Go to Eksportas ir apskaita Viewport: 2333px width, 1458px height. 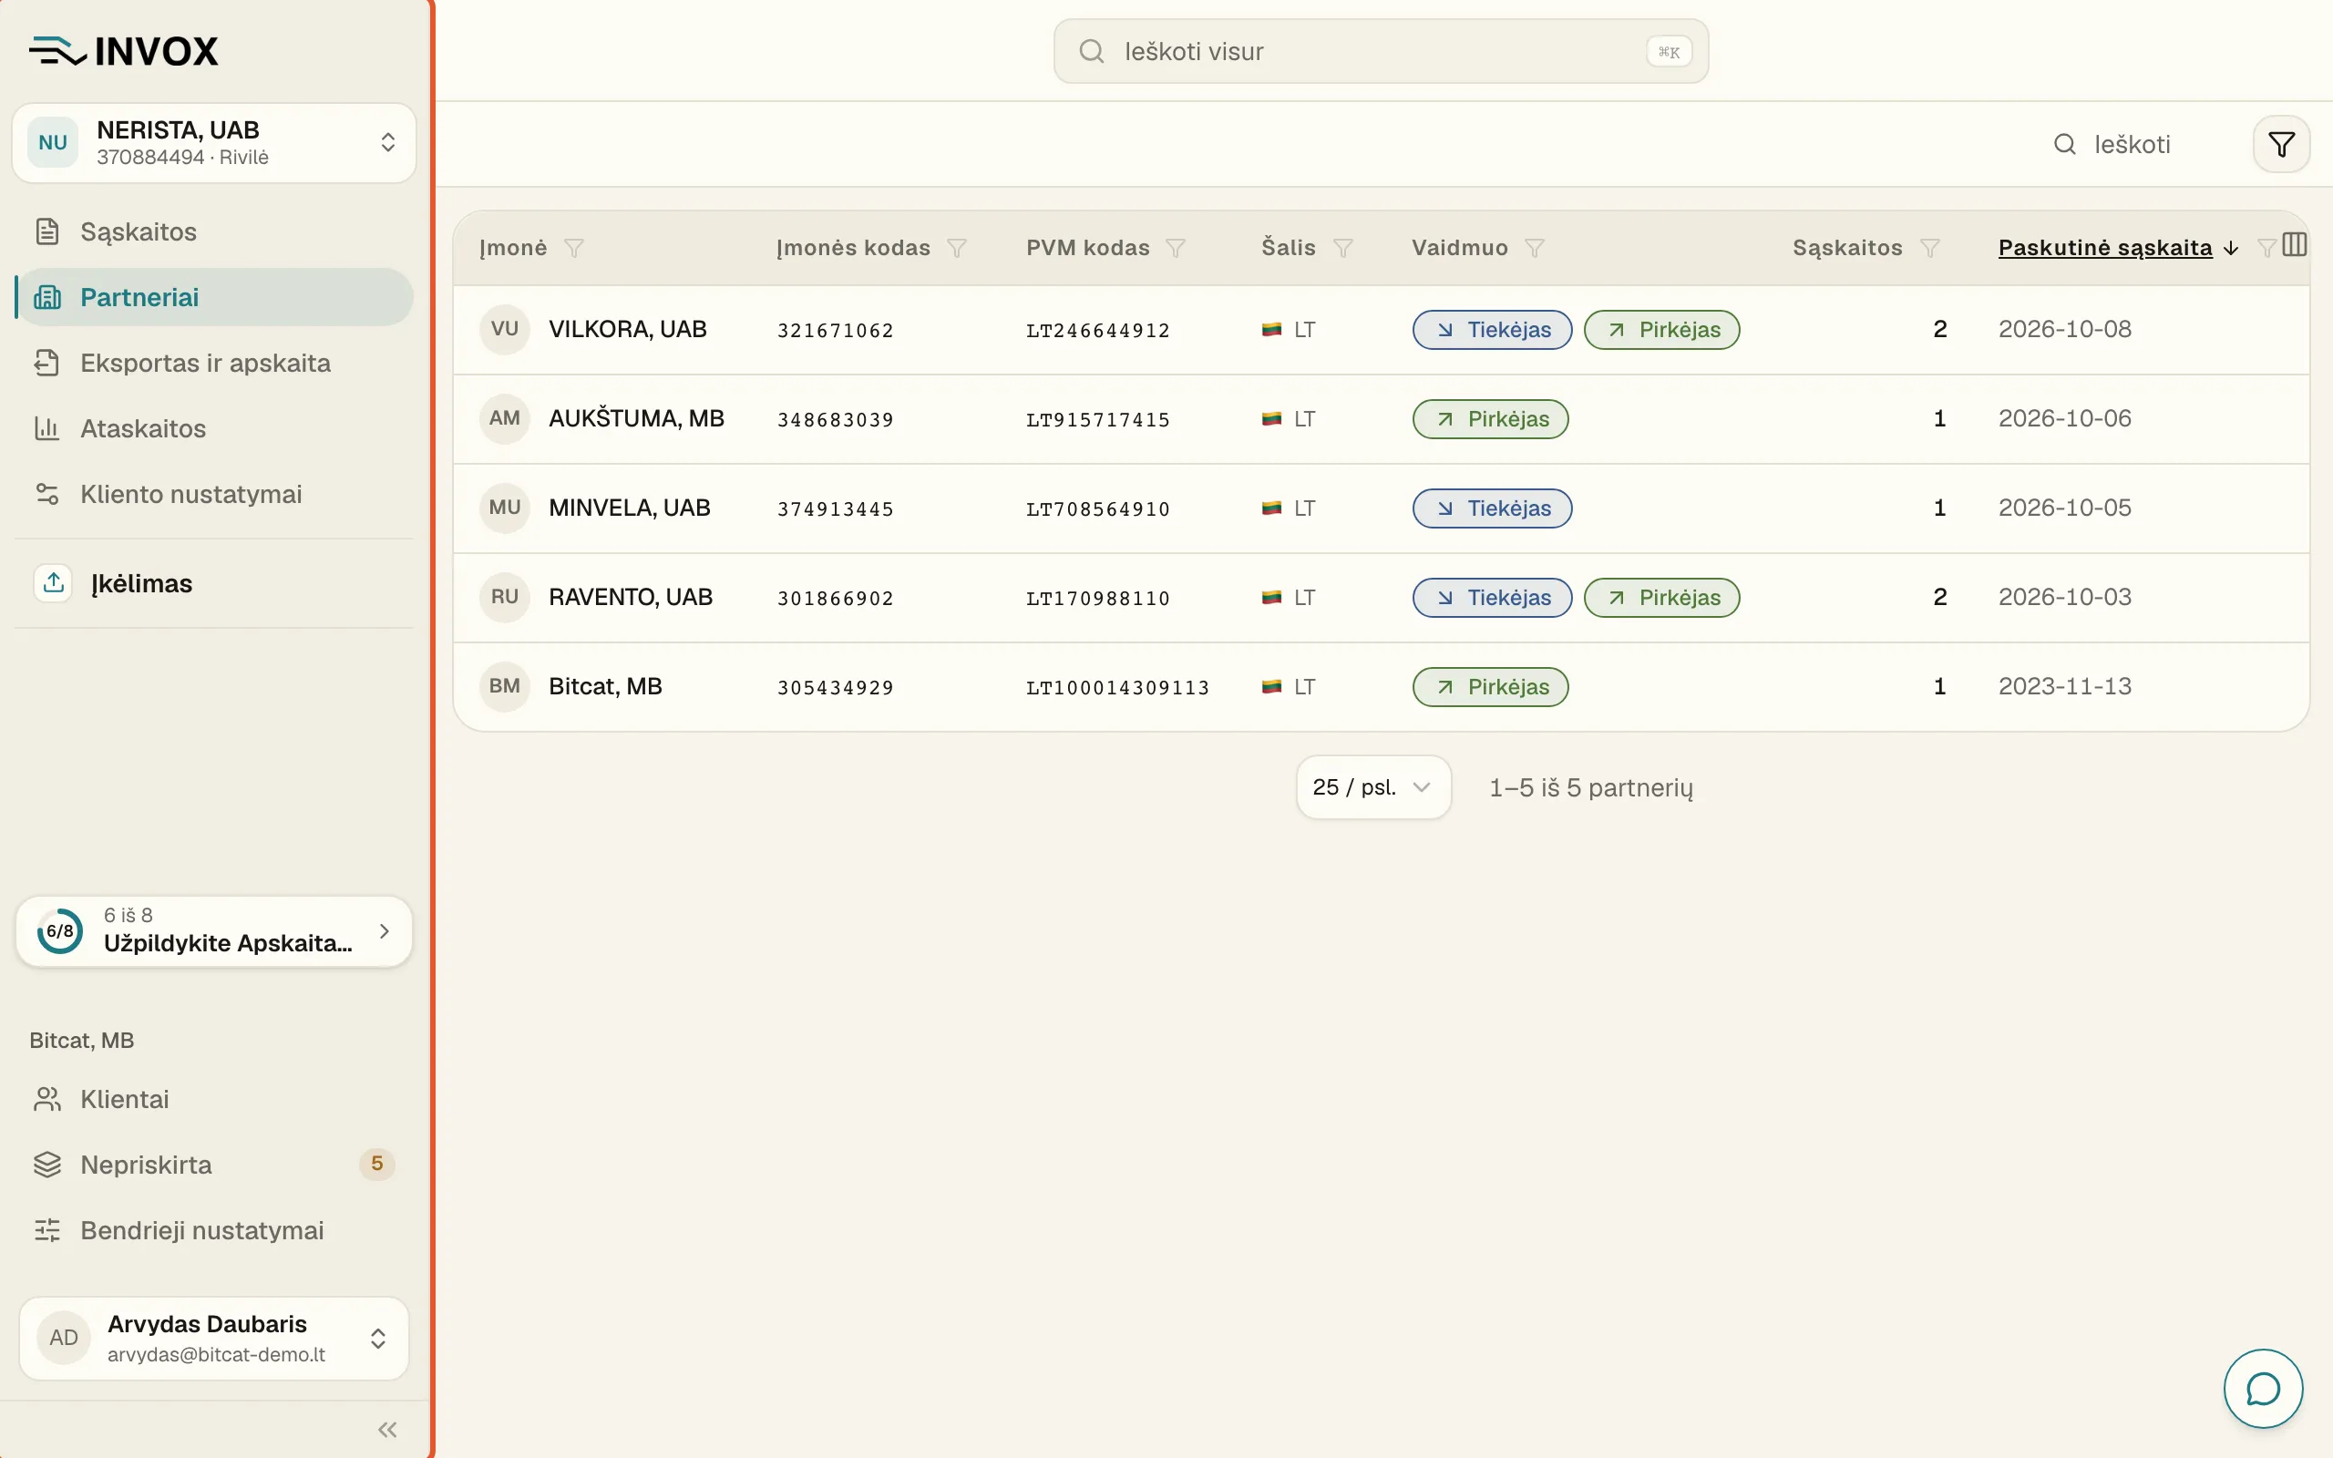(x=214, y=363)
